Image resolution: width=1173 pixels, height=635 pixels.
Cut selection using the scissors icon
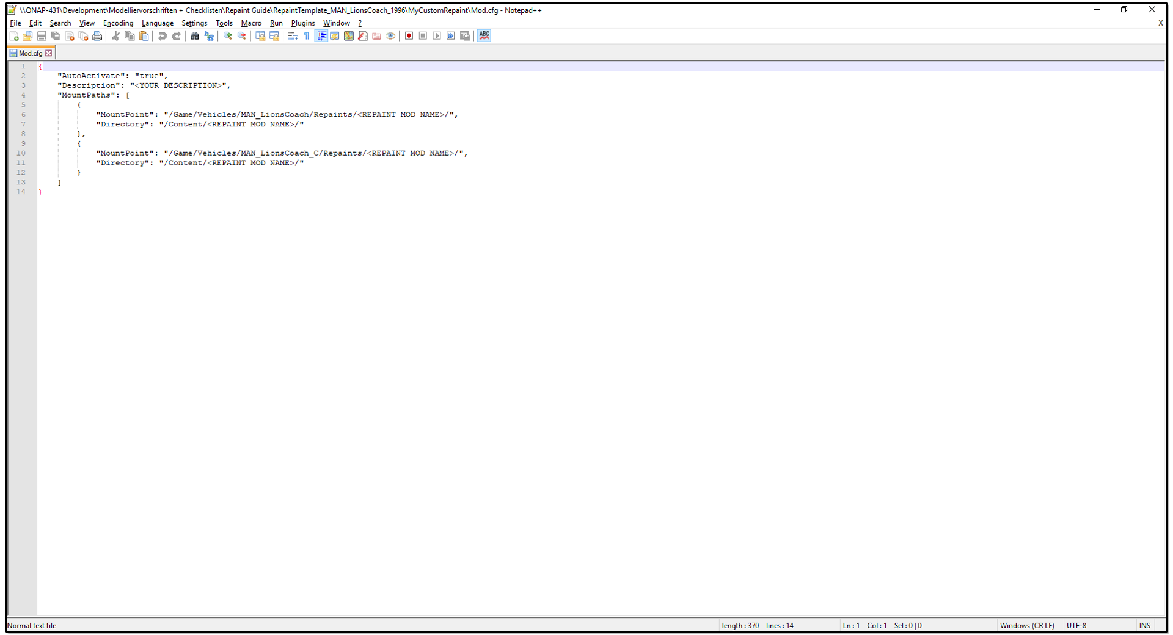tap(115, 36)
